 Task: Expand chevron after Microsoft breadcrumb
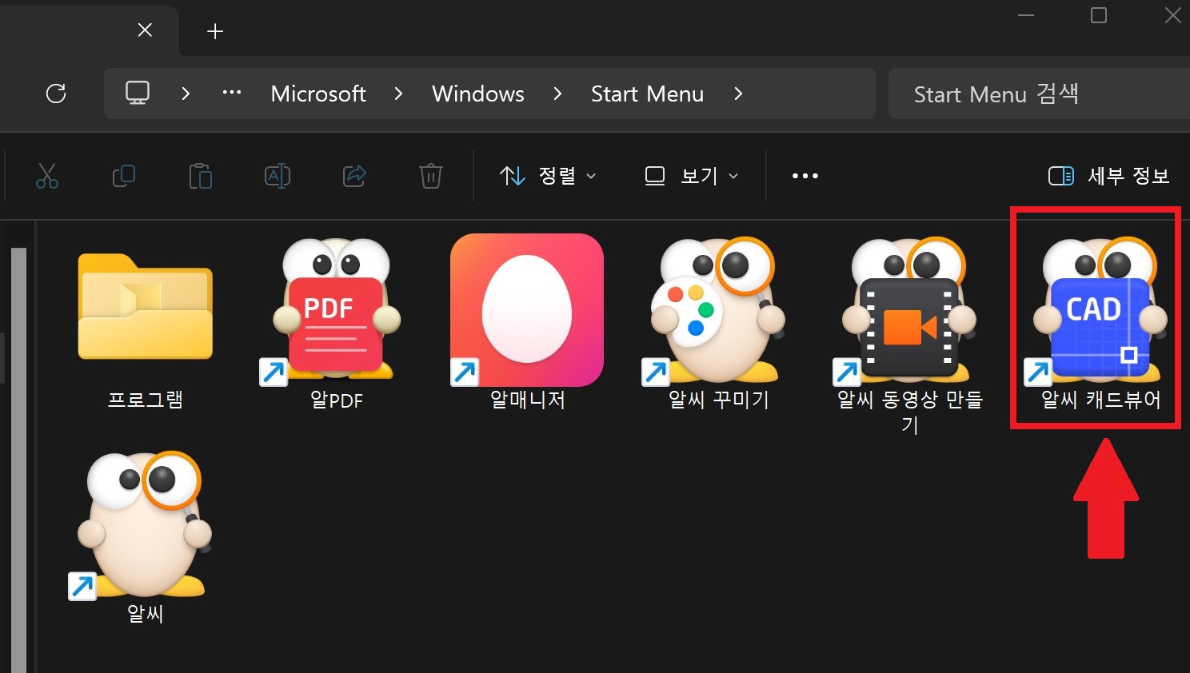(398, 94)
